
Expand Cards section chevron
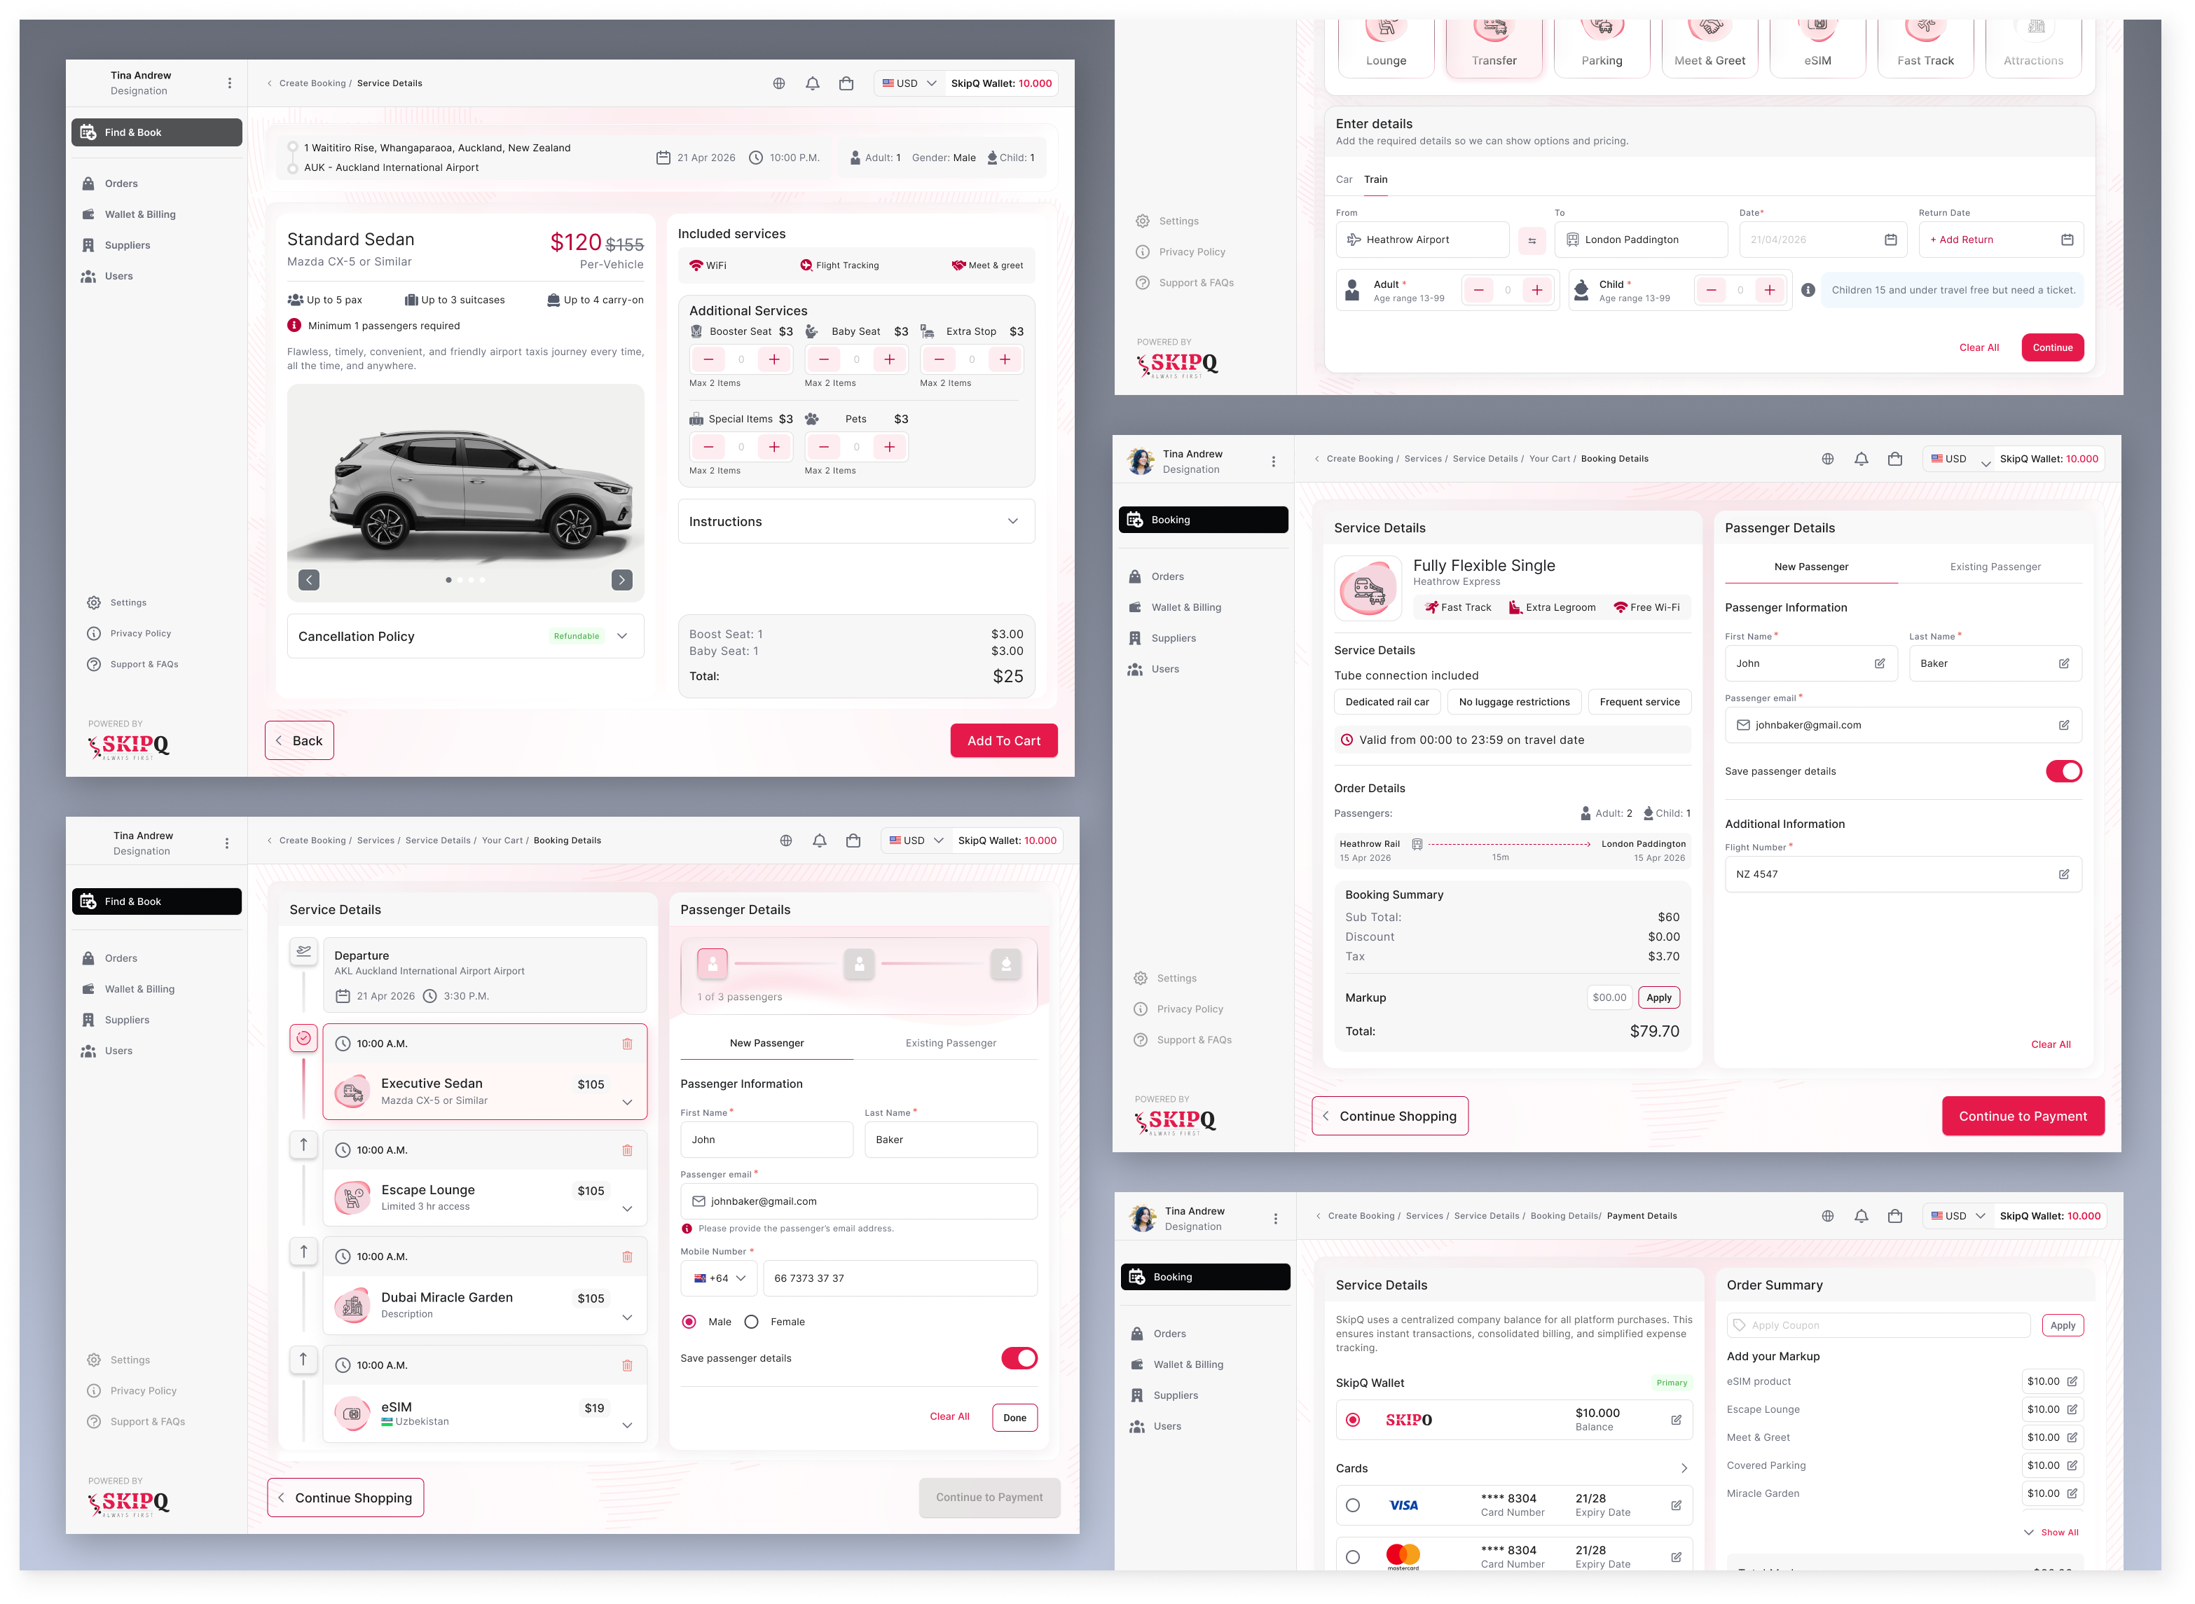1683,1468
